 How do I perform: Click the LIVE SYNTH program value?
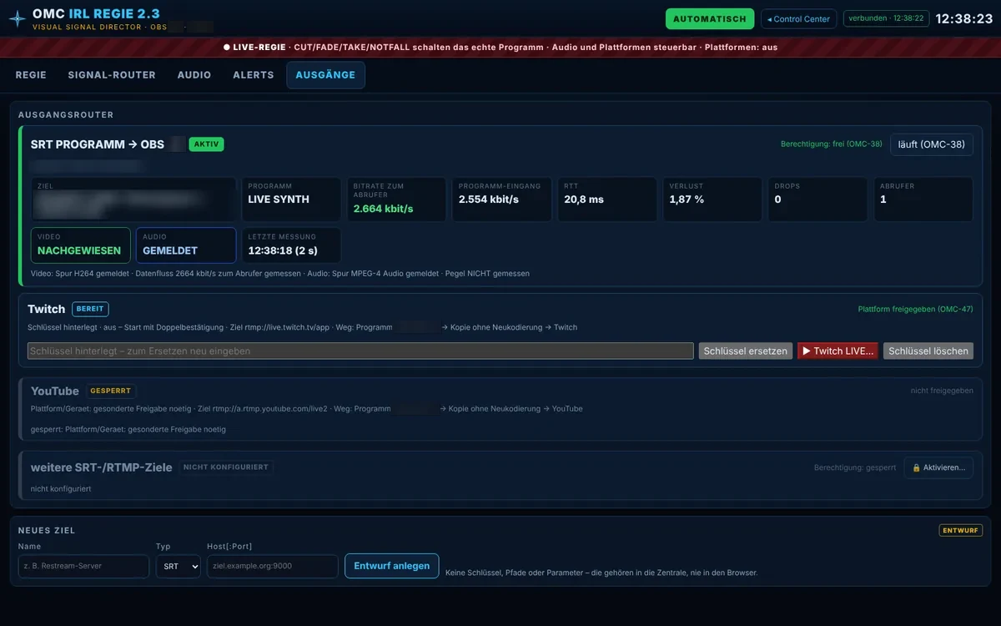coord(279,199)
